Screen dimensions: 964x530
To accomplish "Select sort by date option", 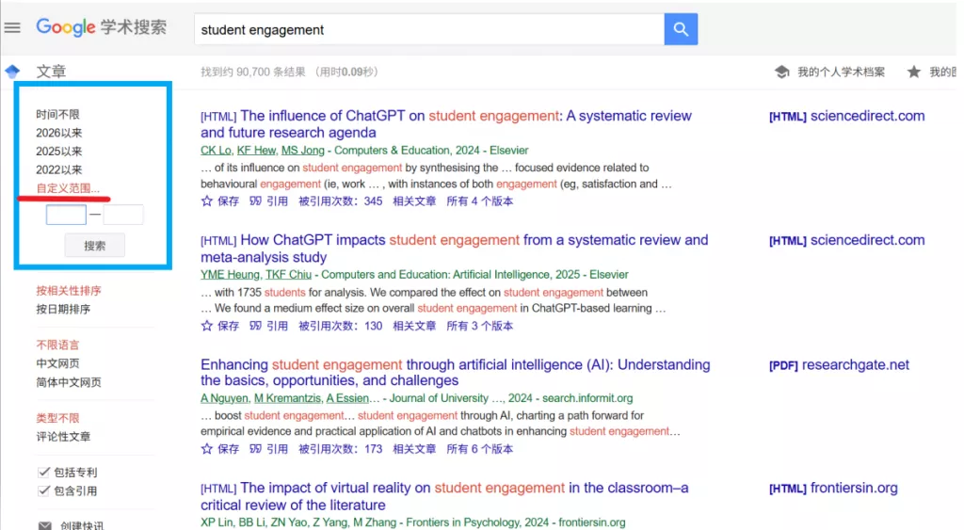I will [x=63, y=309].
